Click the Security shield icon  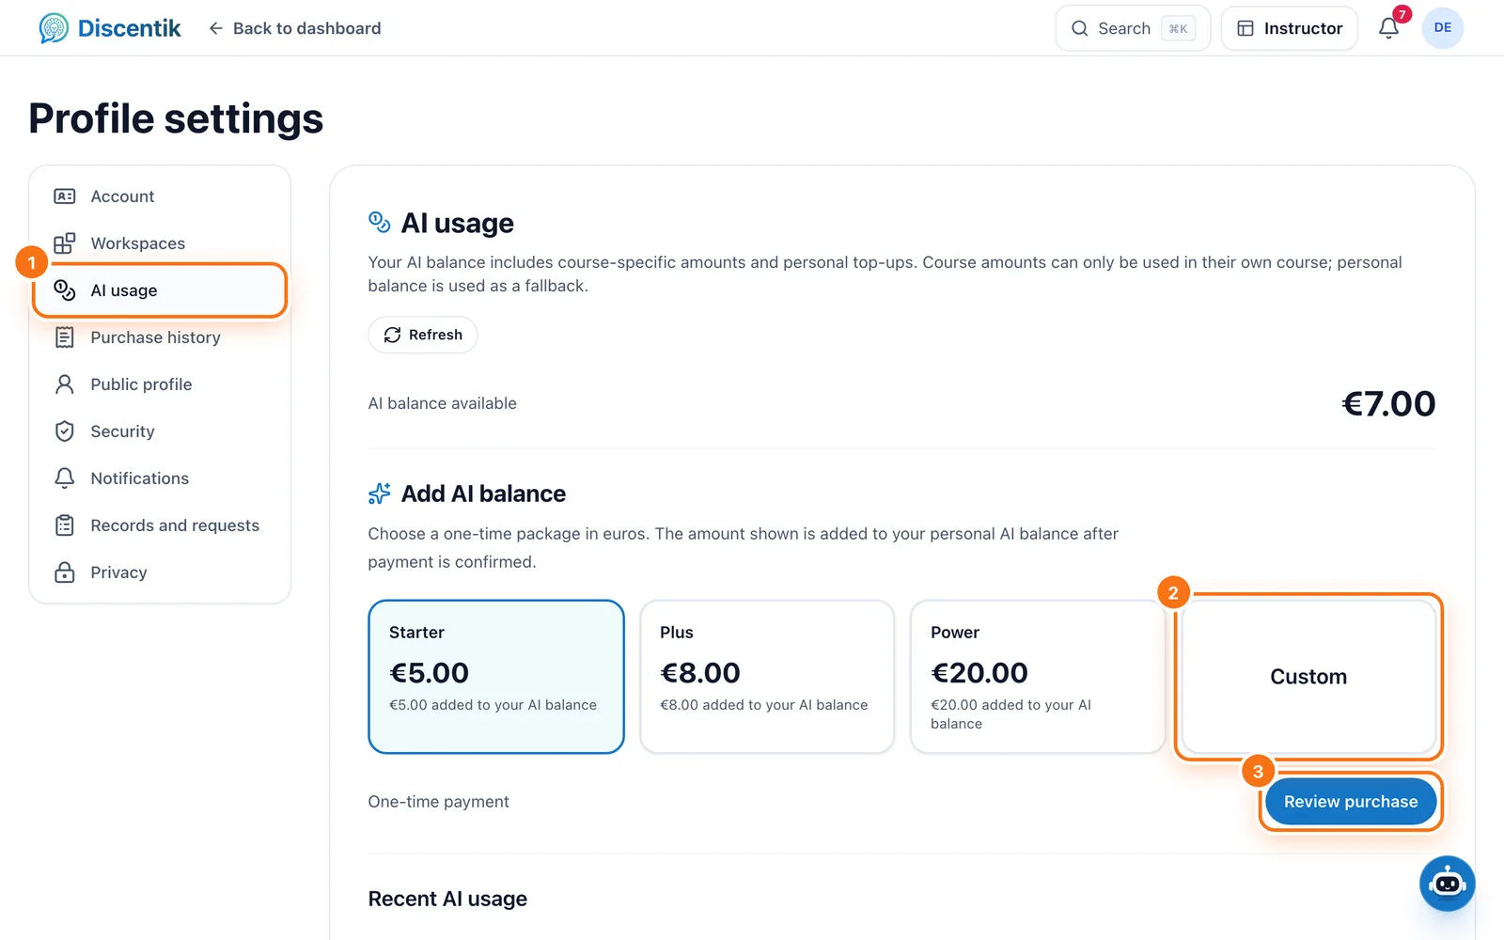coord(65,431)
